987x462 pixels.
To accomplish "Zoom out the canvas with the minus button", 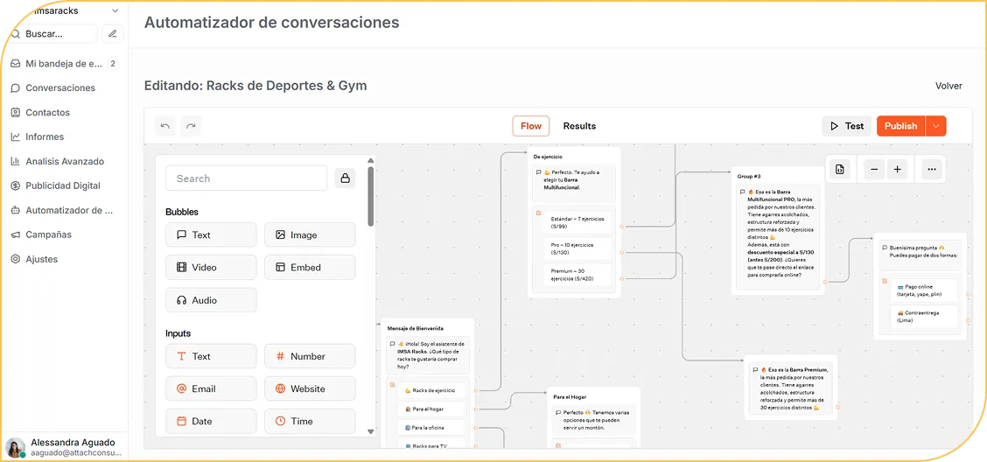I will tap(874, 170).
